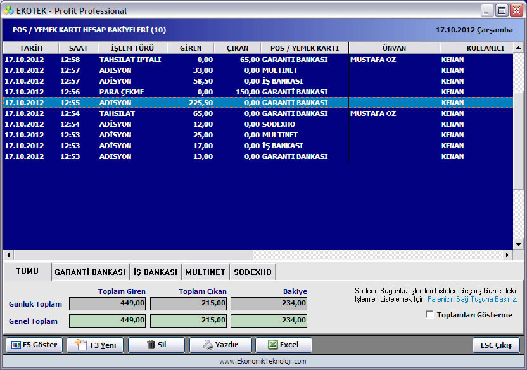Click the Genel Toplam Bakiye field

coord(269,321)
